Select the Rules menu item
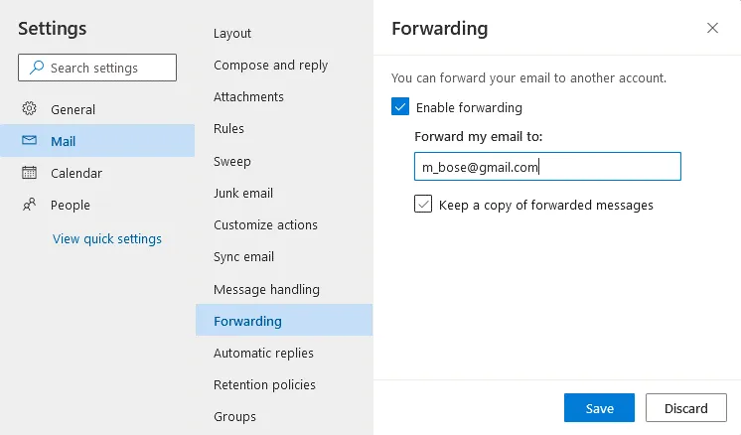The image size is (741, 435). [x=228, y=128]
